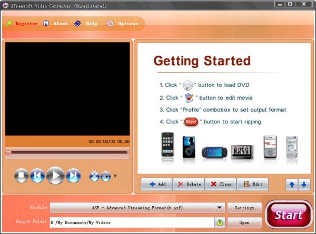Toggle the fullscreen preview icon
This screenshot has height=234, width=316.
click(94, 177)
